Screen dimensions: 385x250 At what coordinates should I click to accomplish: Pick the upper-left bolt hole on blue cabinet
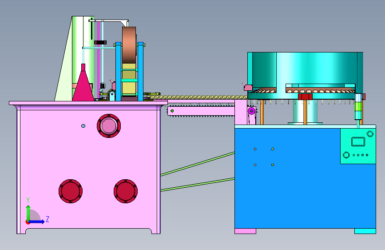(255, 149)
